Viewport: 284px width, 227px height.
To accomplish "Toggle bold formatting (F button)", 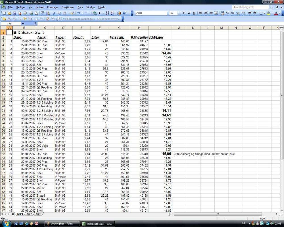I will coord(184,13).
